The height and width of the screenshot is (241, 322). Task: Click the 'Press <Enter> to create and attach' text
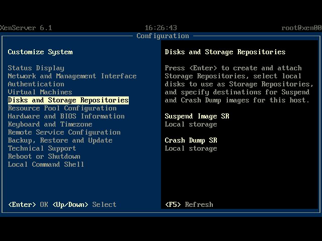pos(233,68)
